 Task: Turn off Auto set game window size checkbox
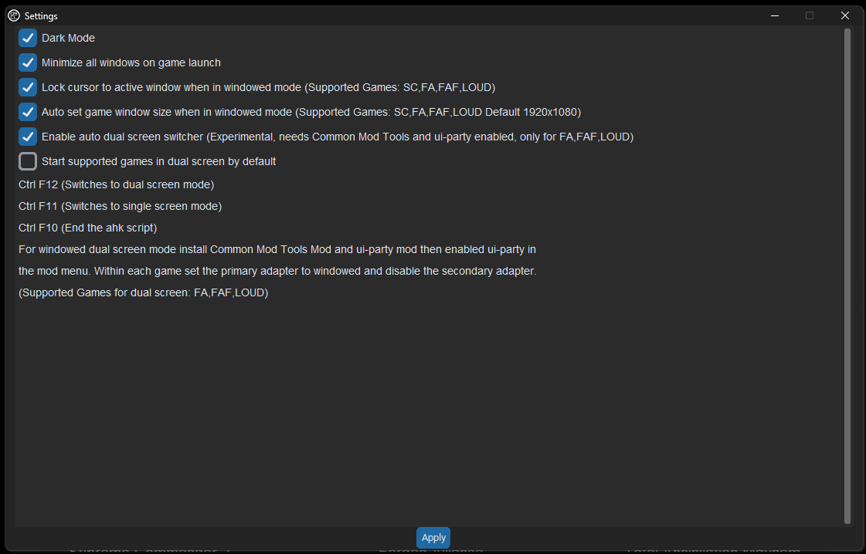click(x=28, y=112)
